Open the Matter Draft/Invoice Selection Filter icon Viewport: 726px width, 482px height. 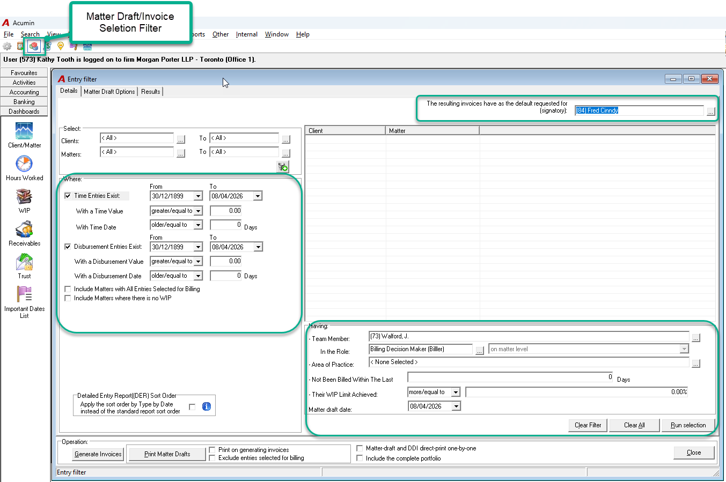[x=34, y=46]
